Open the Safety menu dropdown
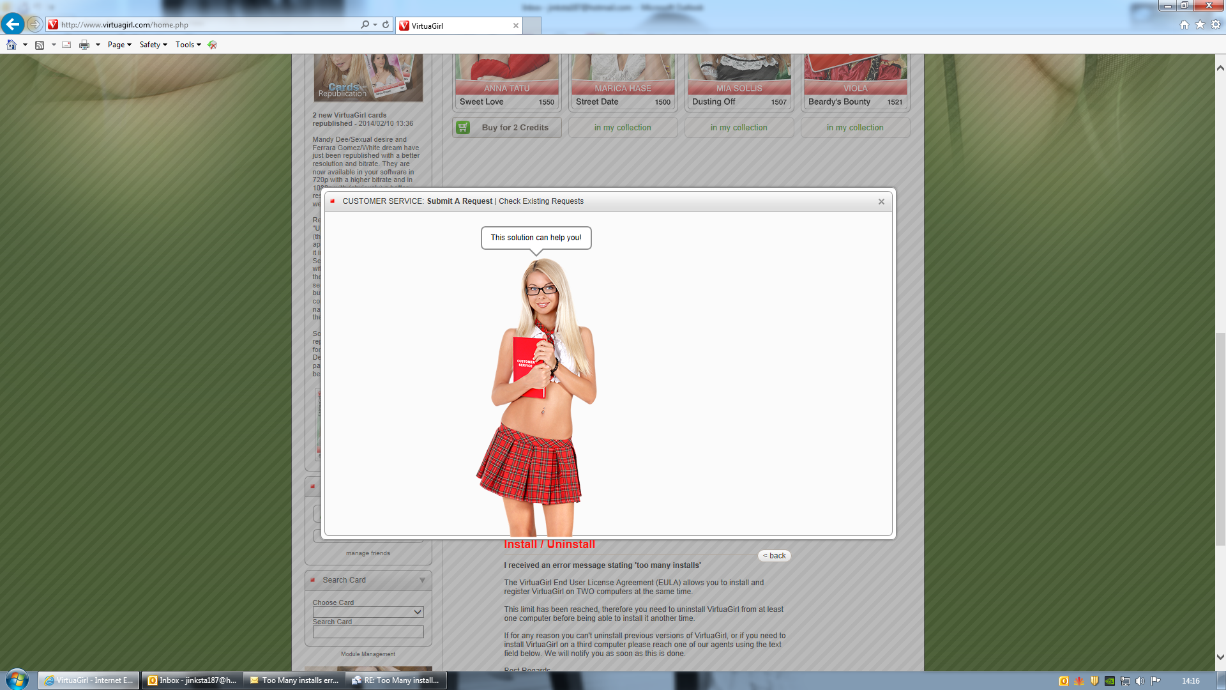 point(153,45)
